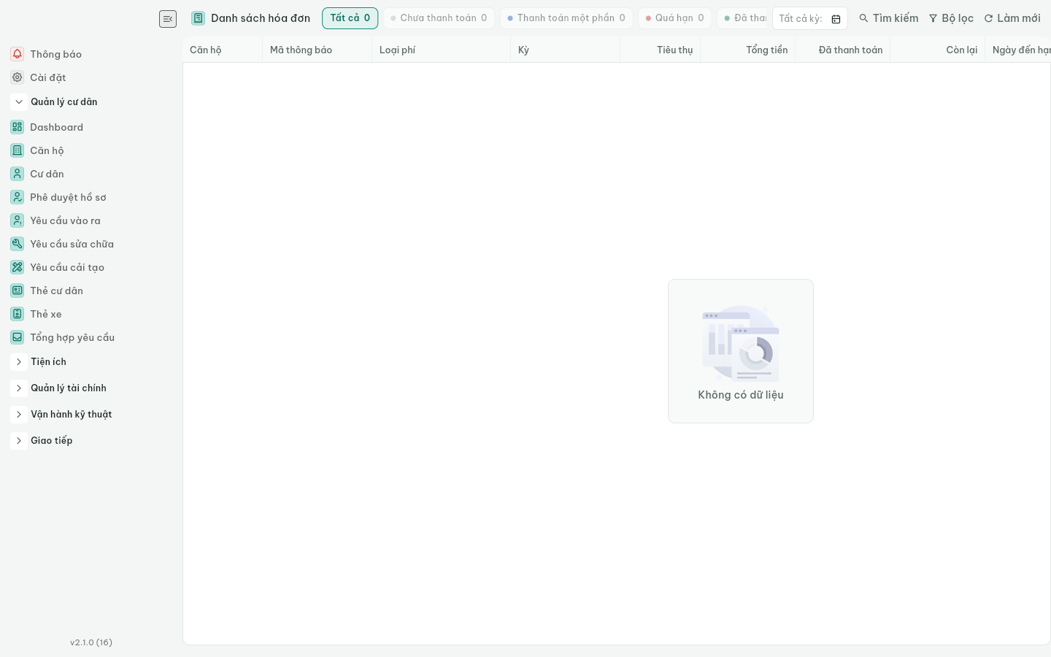Expand the Quản lý tài chính section

click(19, 388)
